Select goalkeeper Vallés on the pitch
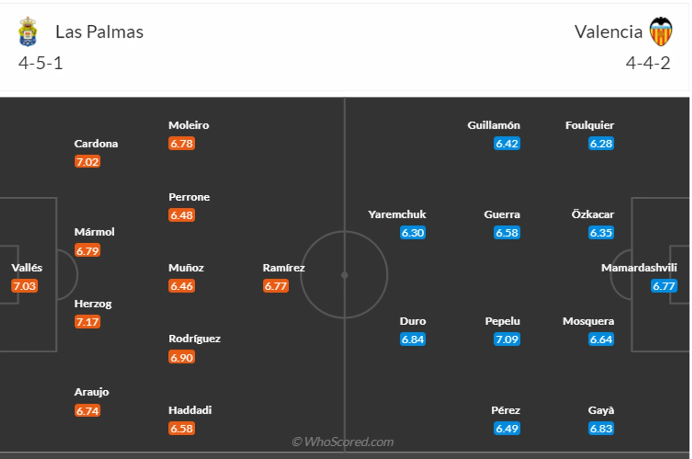Screen dimensions: 692x459 point(27,267)
